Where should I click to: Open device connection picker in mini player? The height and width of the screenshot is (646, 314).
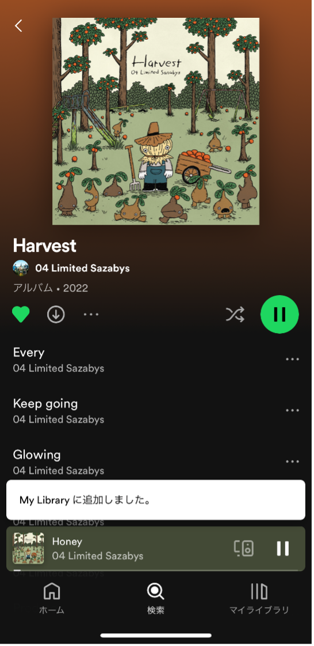pos(244,549)
